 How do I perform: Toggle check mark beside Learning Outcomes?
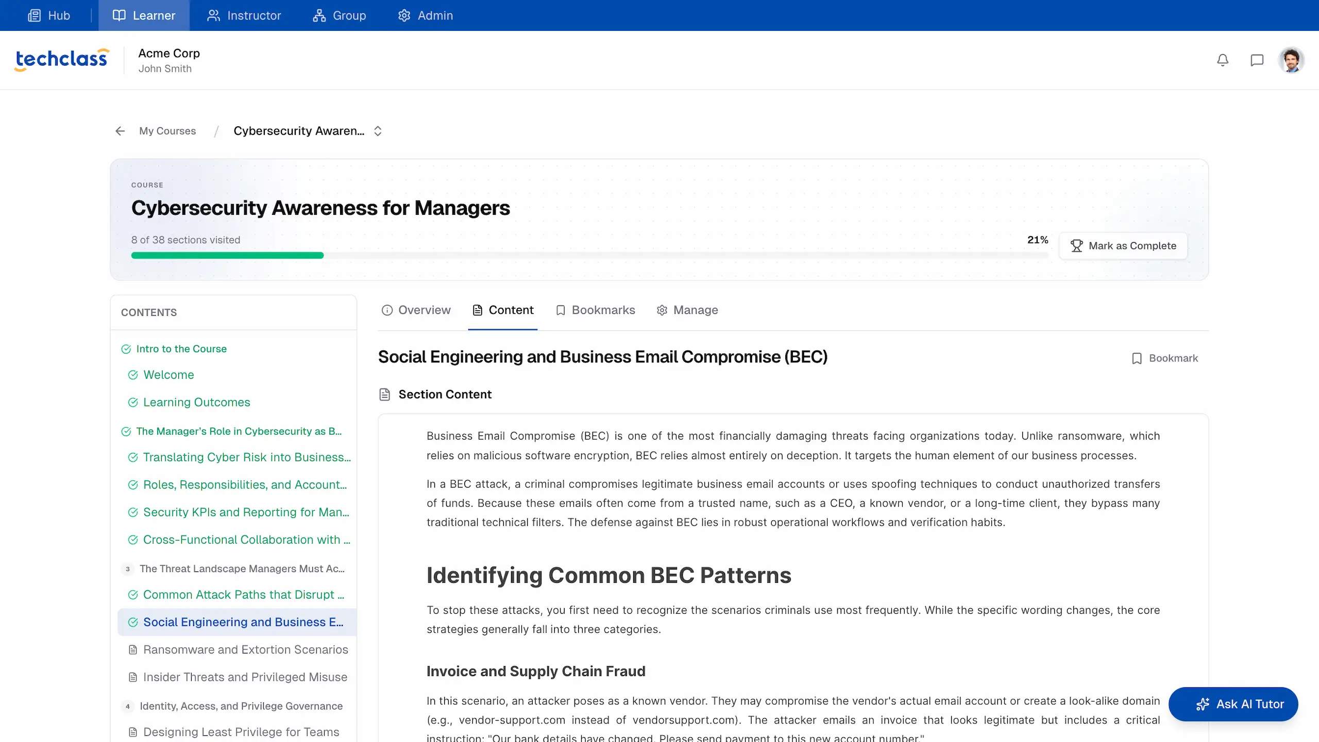(133, 402)
